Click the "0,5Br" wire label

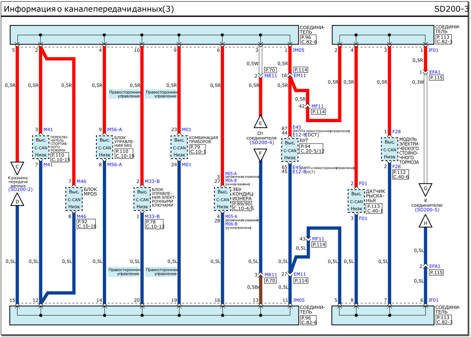click(x=253, y=287)
